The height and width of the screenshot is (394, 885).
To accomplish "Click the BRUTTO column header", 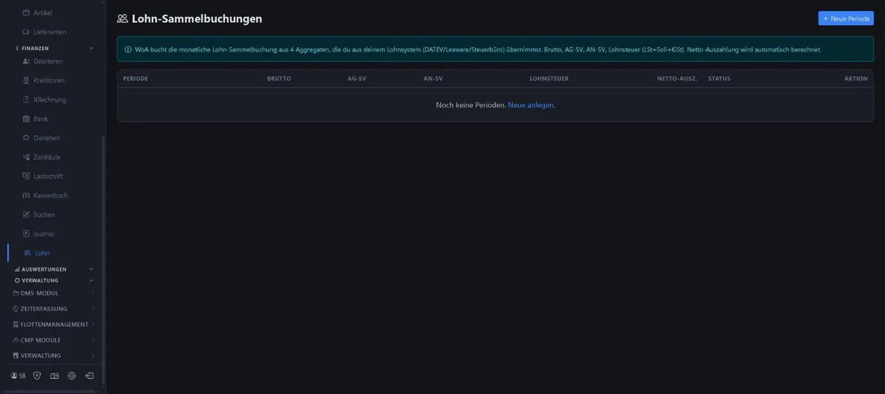I will 279,78.
